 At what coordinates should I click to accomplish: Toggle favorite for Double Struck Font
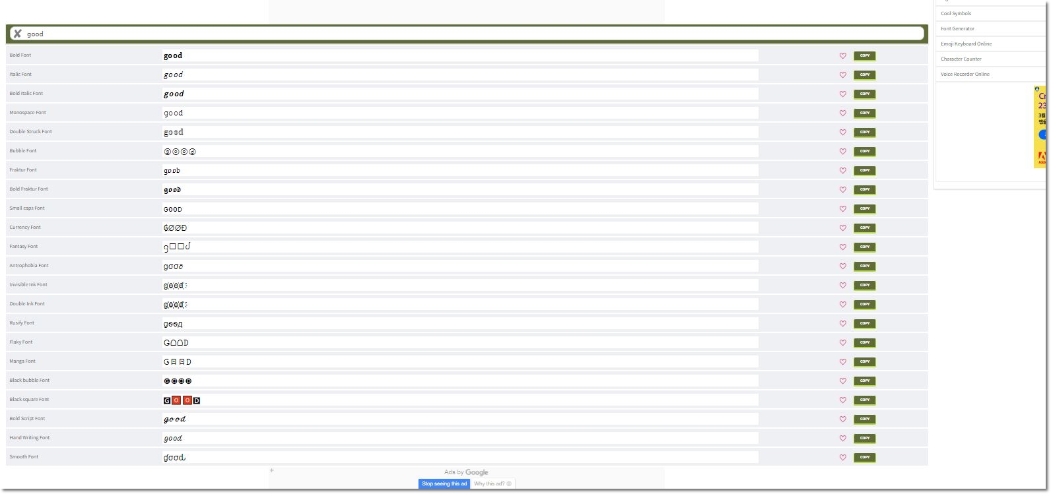tap(842, 133)
